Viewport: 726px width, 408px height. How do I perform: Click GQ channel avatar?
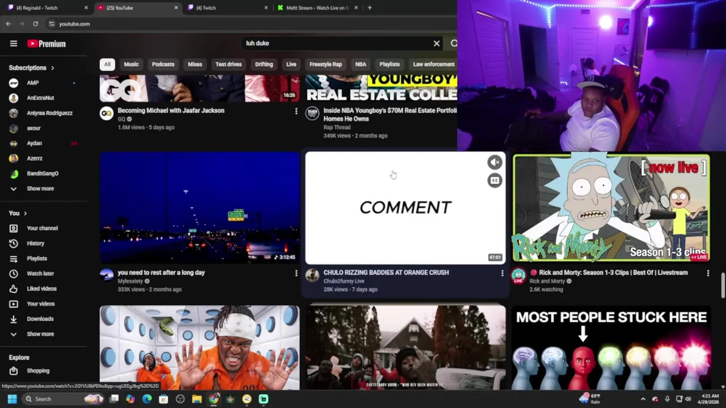pos(107,114)
